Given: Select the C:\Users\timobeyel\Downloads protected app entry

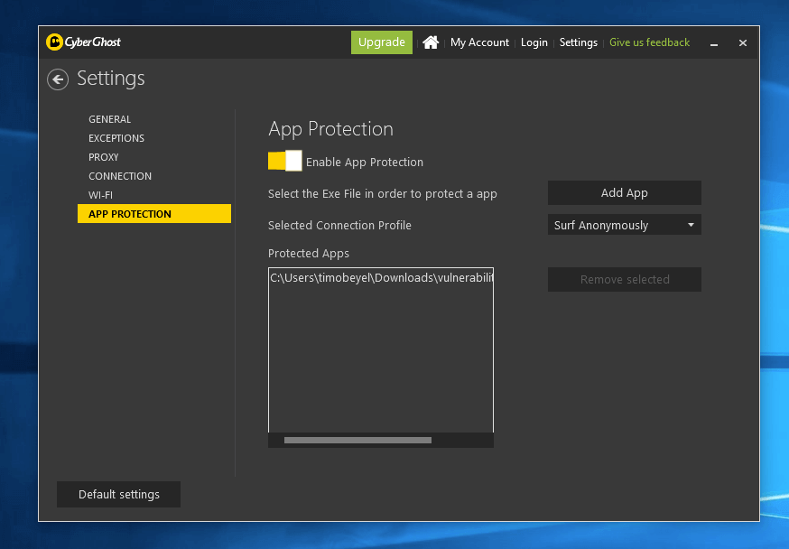Looking at the screenshot, I should [x=381, y=278].
